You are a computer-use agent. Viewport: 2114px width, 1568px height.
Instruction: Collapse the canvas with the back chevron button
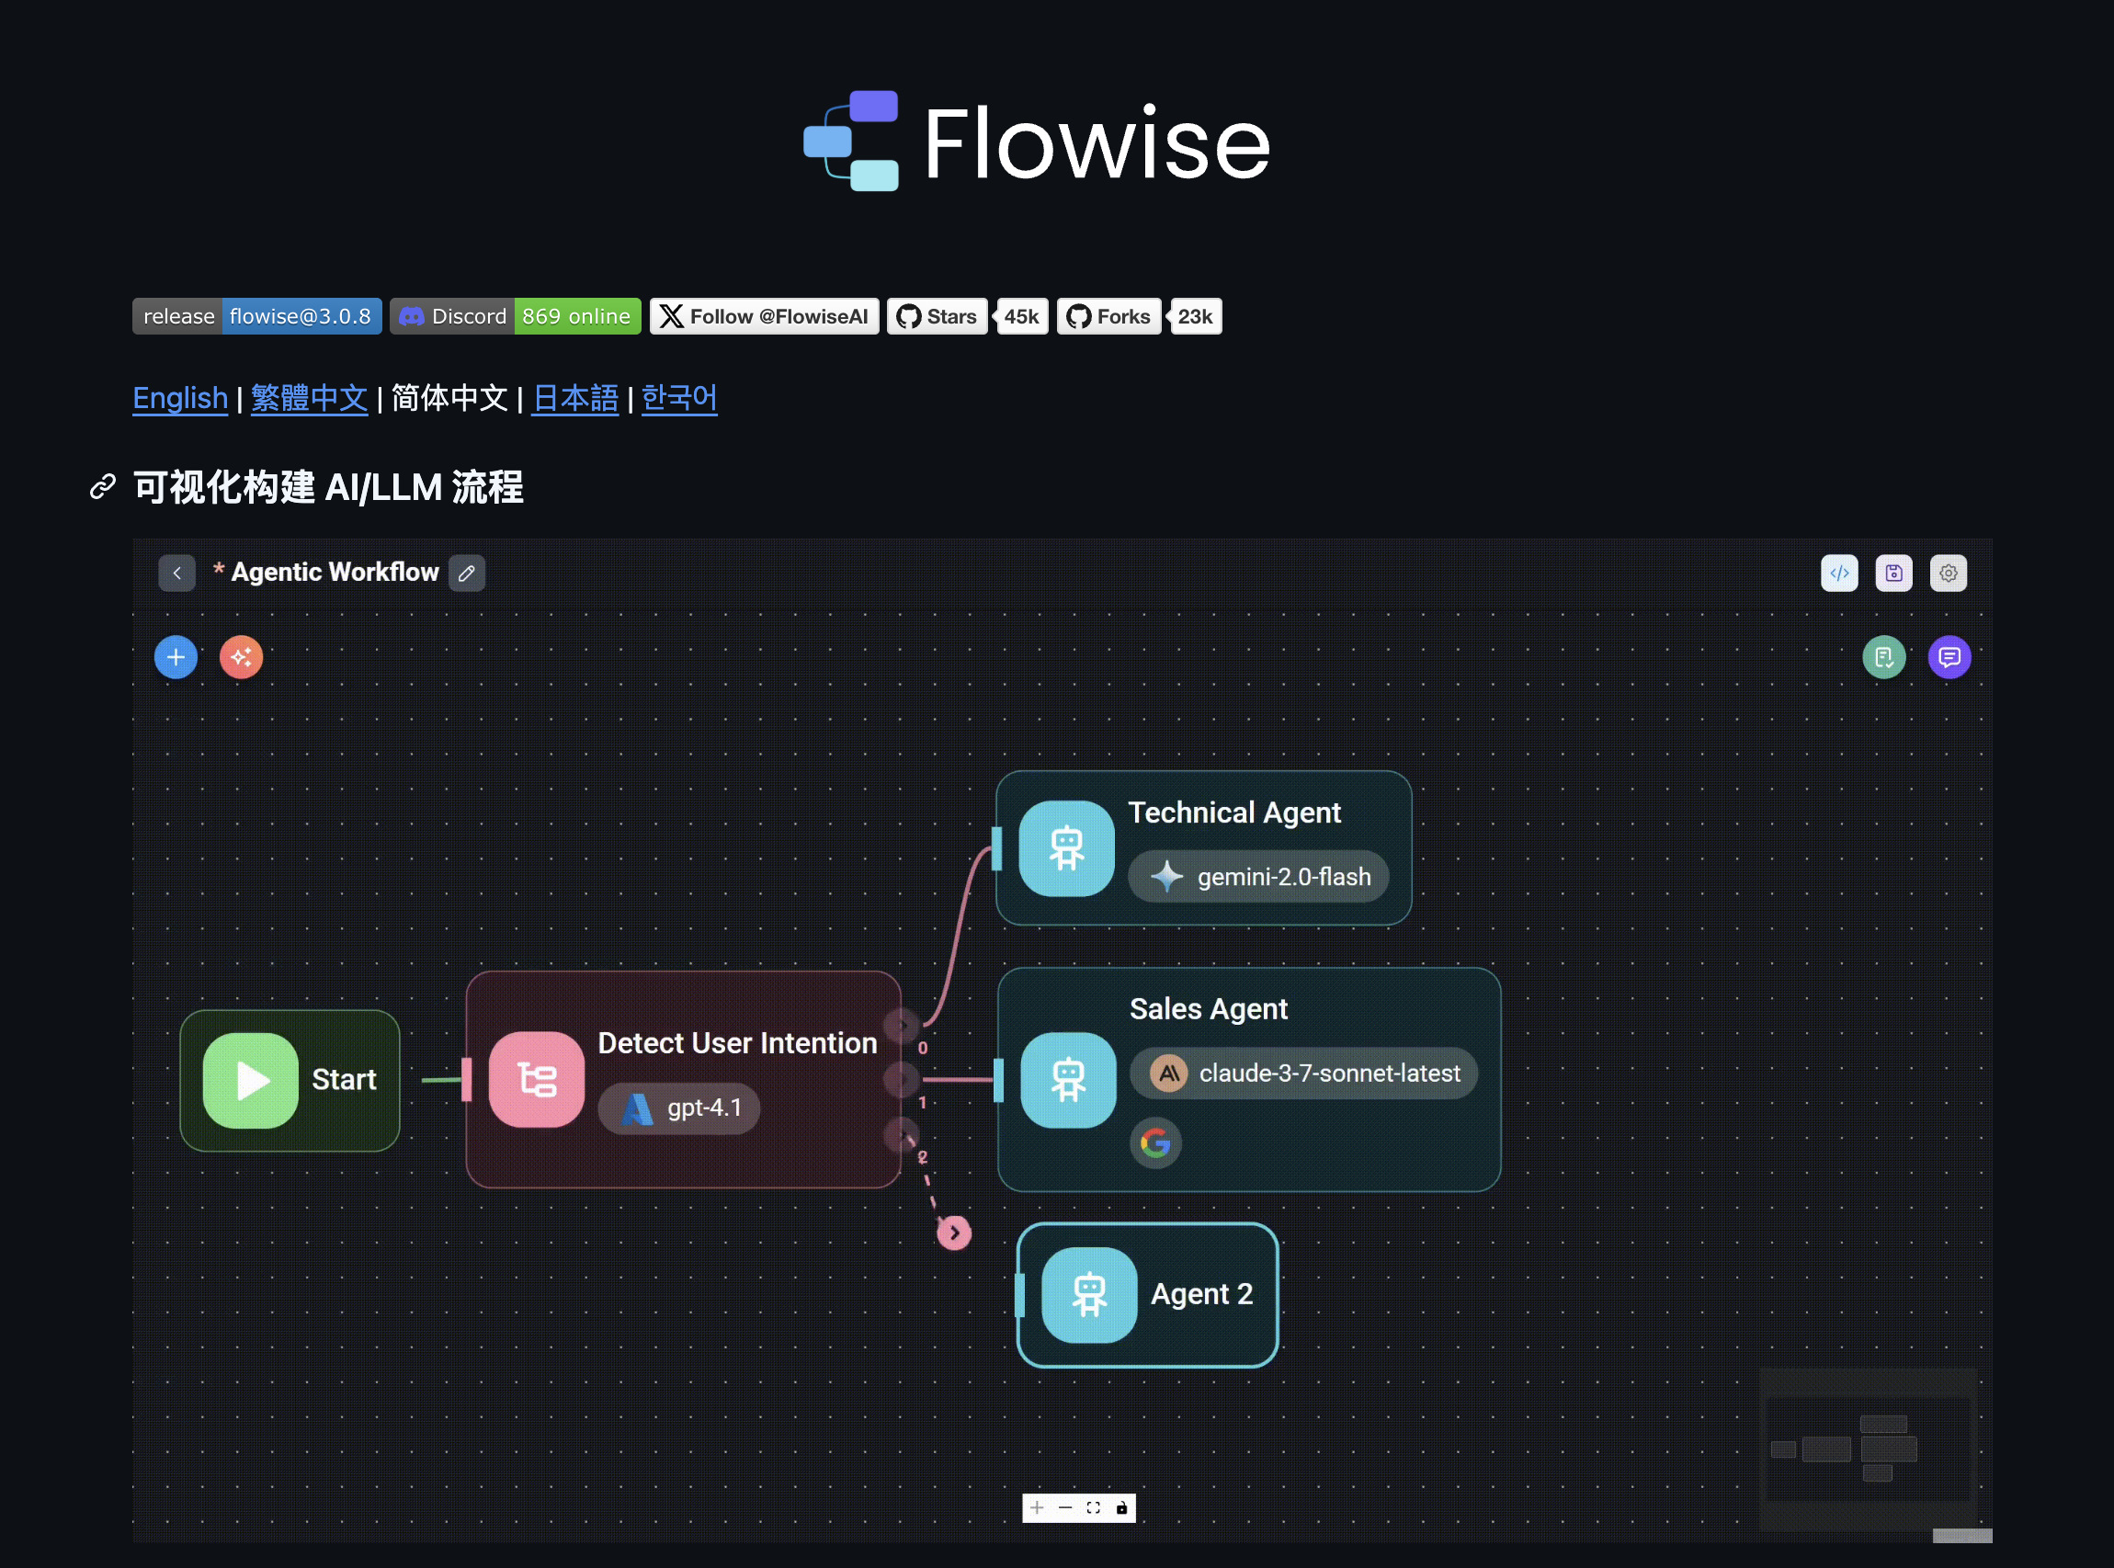[177, 573]
